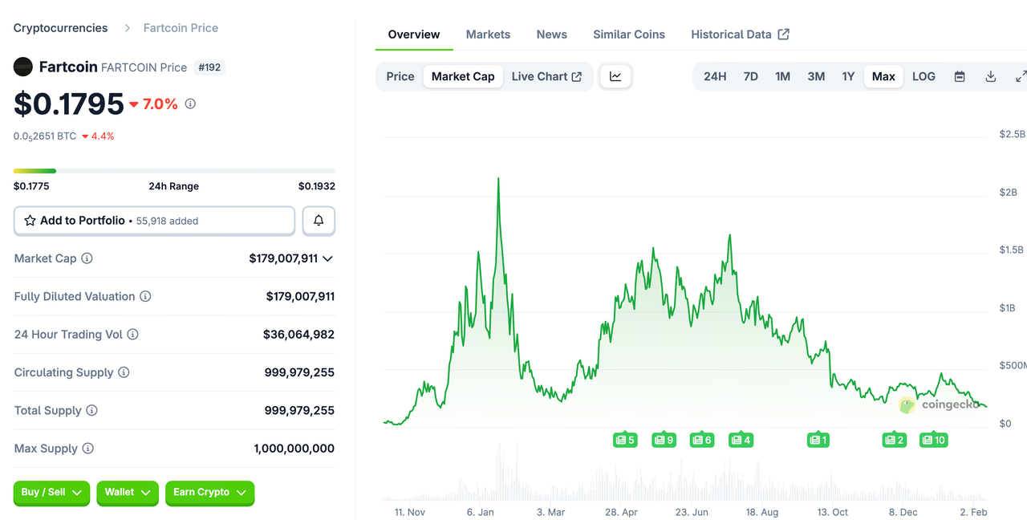
Task: Click the 24h Range progress bar
Action: tap(173, 170)
